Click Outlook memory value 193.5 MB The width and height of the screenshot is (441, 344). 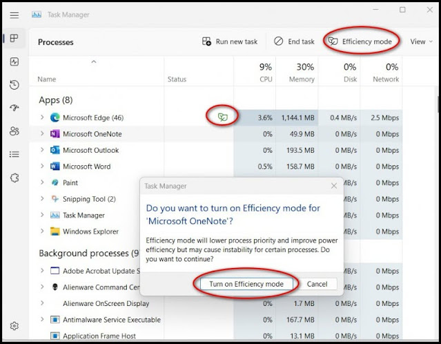click(300, 151)
